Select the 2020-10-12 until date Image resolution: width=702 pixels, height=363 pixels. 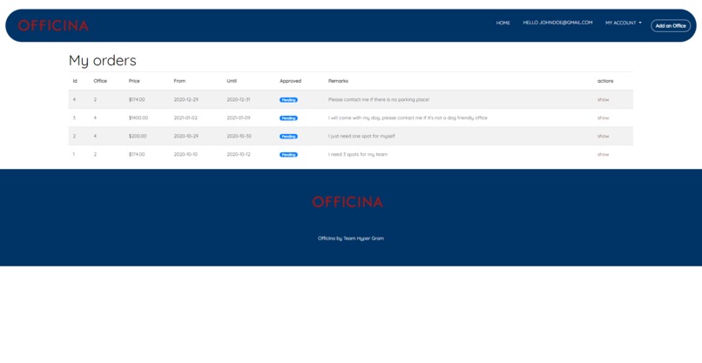(238, 154)
